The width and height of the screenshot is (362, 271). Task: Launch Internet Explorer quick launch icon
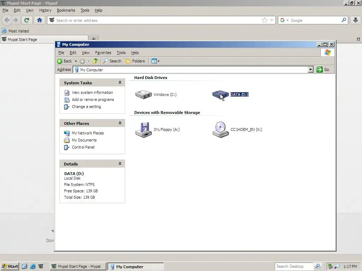click(x=33, y=266)
